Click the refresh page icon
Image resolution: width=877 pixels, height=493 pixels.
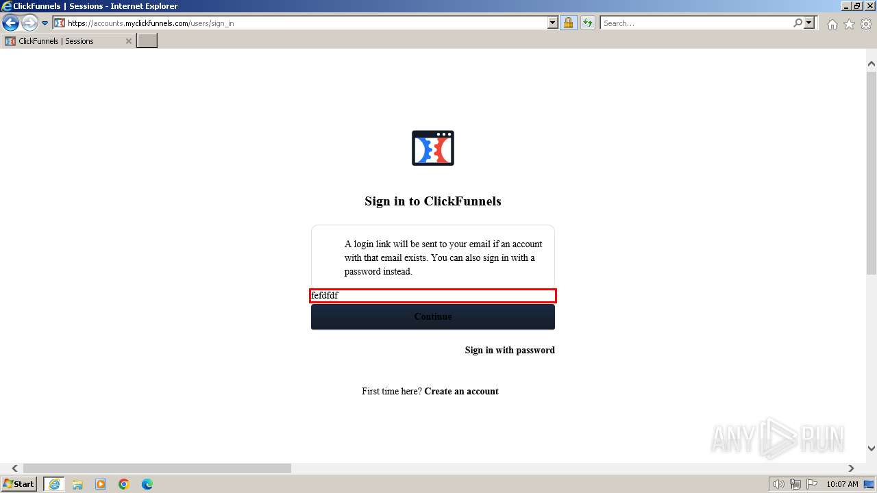588,23
